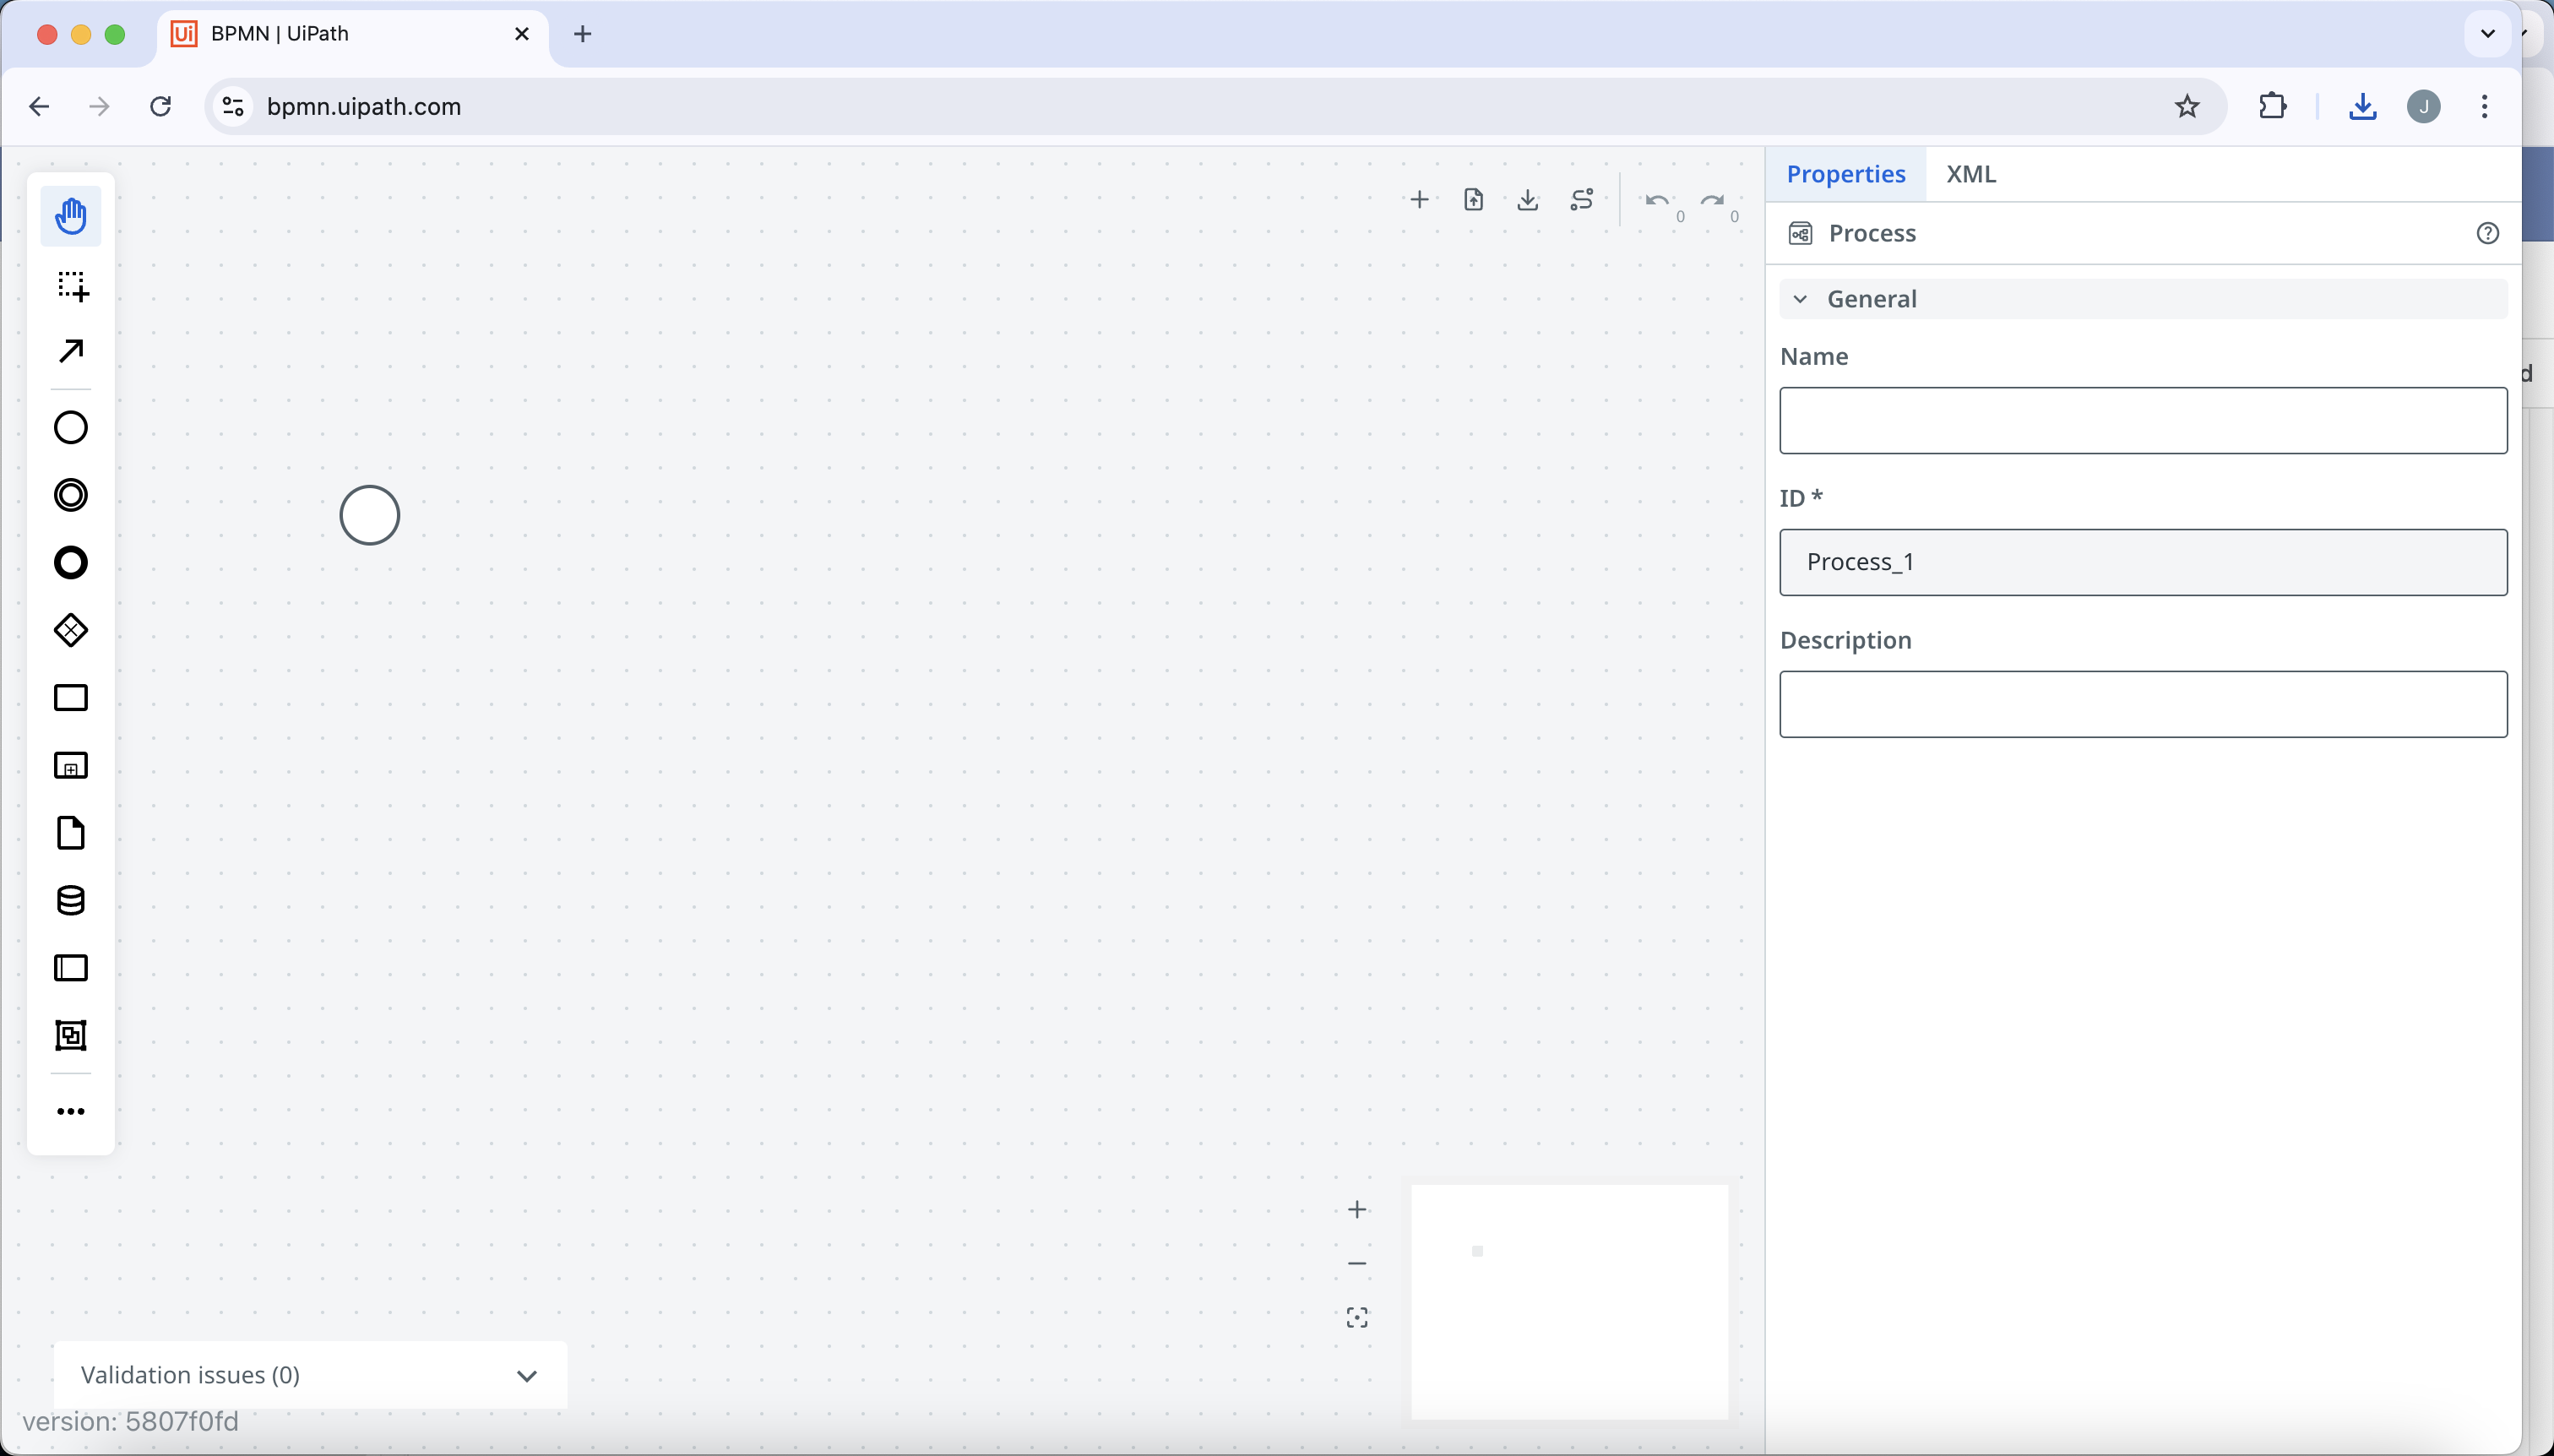Create new diagram with plus icon
Image resolution: width=2554 pixels, height=1456 pixels.
[1419, 200]
